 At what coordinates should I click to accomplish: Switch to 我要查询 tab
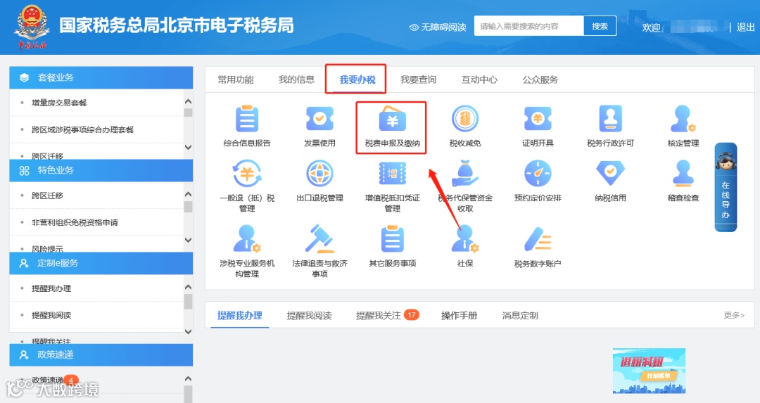point(418,79)
